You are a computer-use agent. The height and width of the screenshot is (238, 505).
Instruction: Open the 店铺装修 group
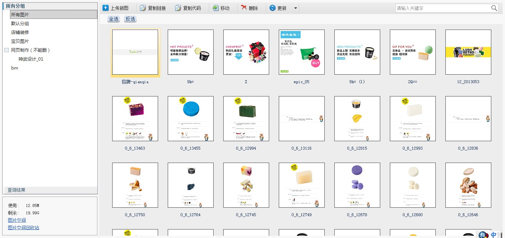pos(20,33)
